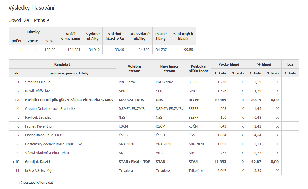Click the value 34 893

144,50
